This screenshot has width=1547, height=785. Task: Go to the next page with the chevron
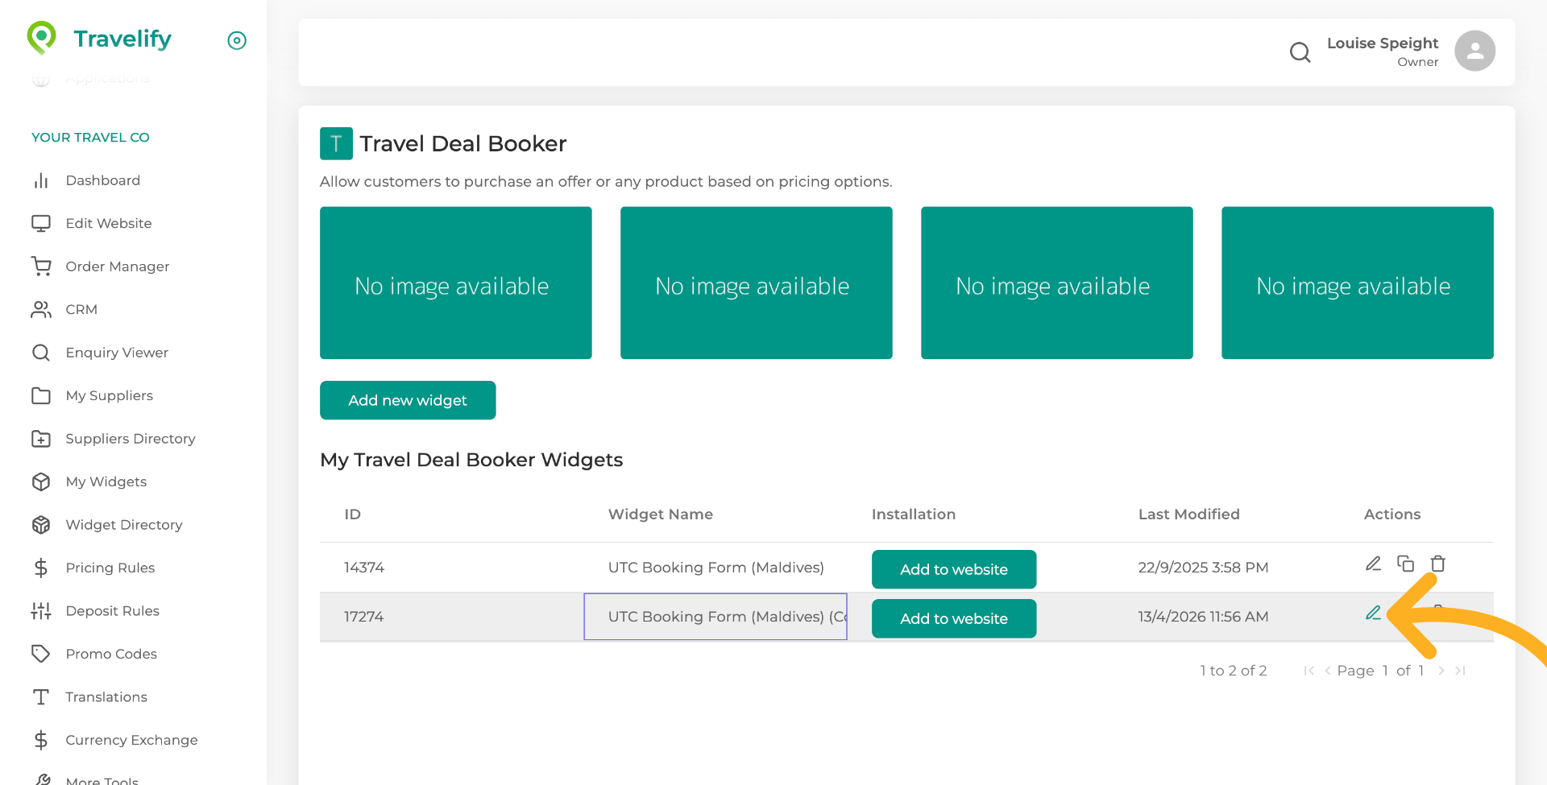click(1441, 670)
